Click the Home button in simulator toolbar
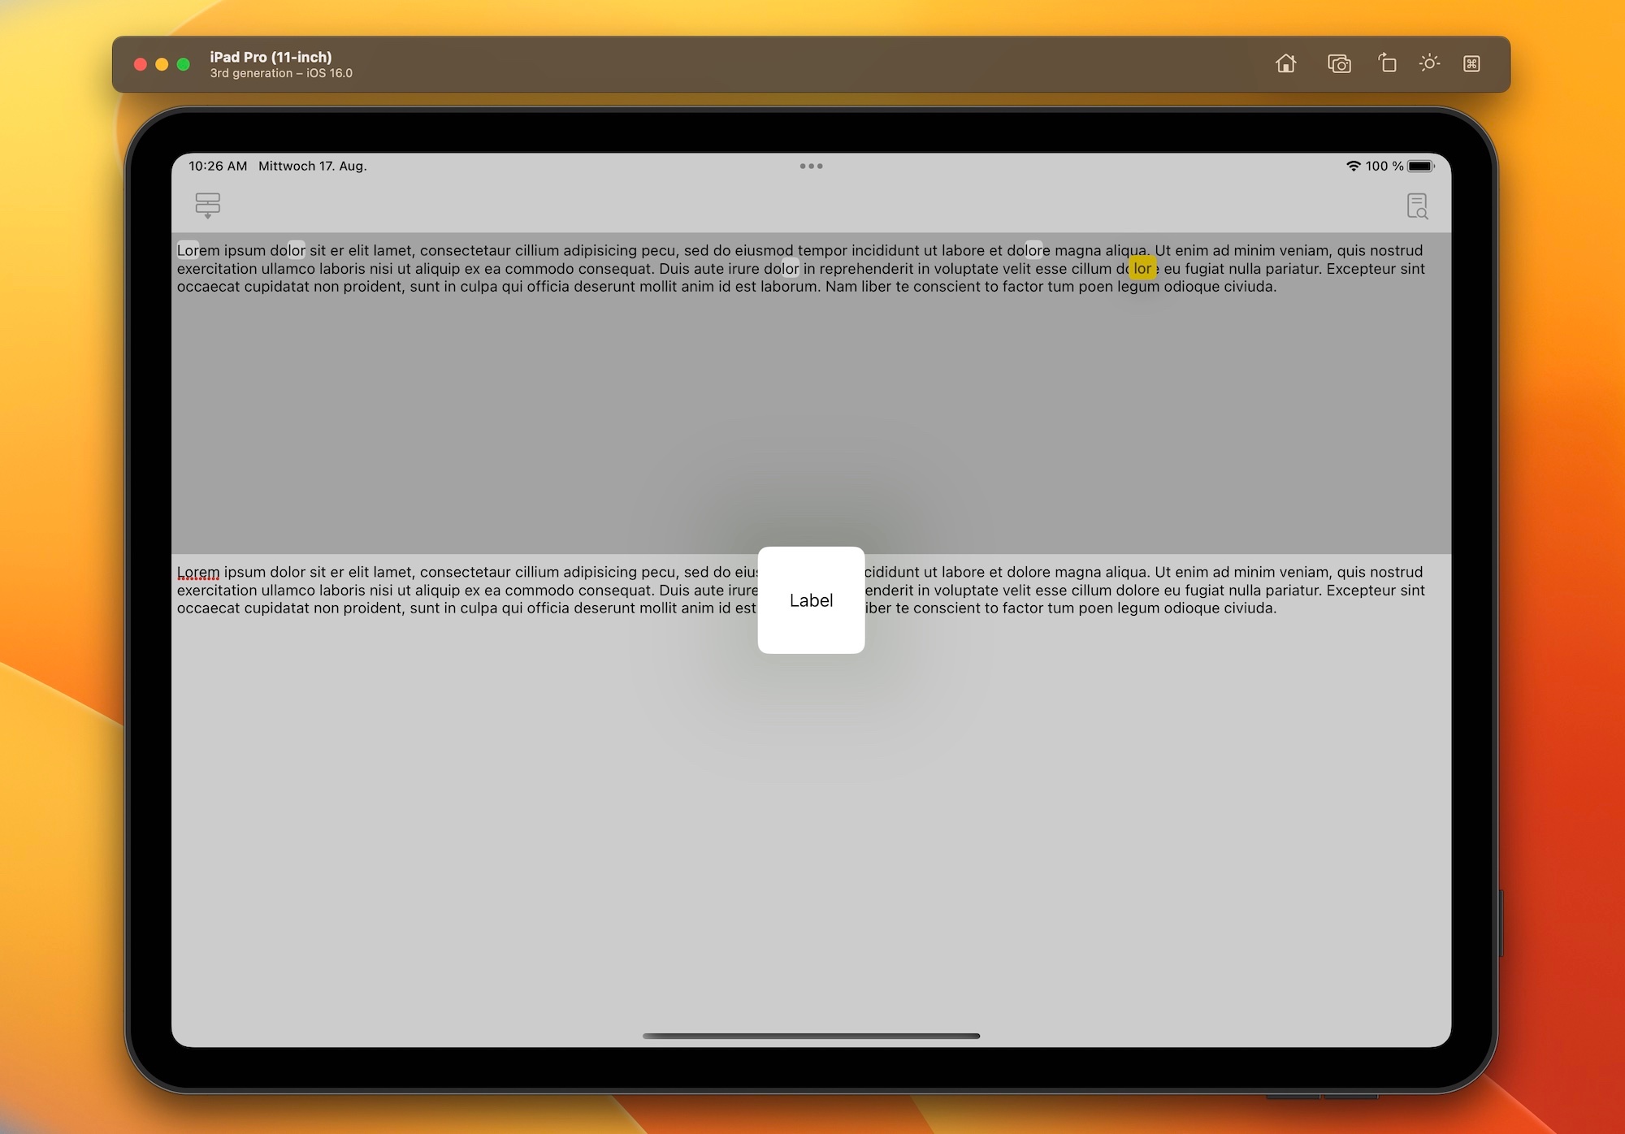 (x=1285, y=63)
